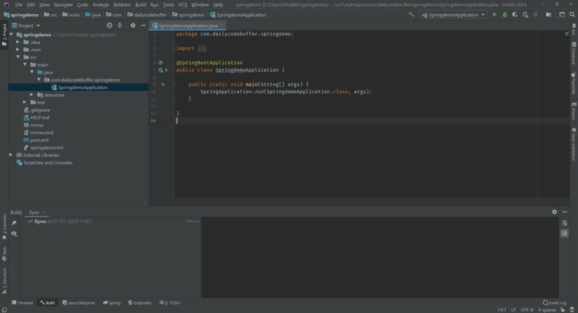Toggle the Build view eye filter icon
The height and width of the screenshot is (313, 578).
point(14,233)
